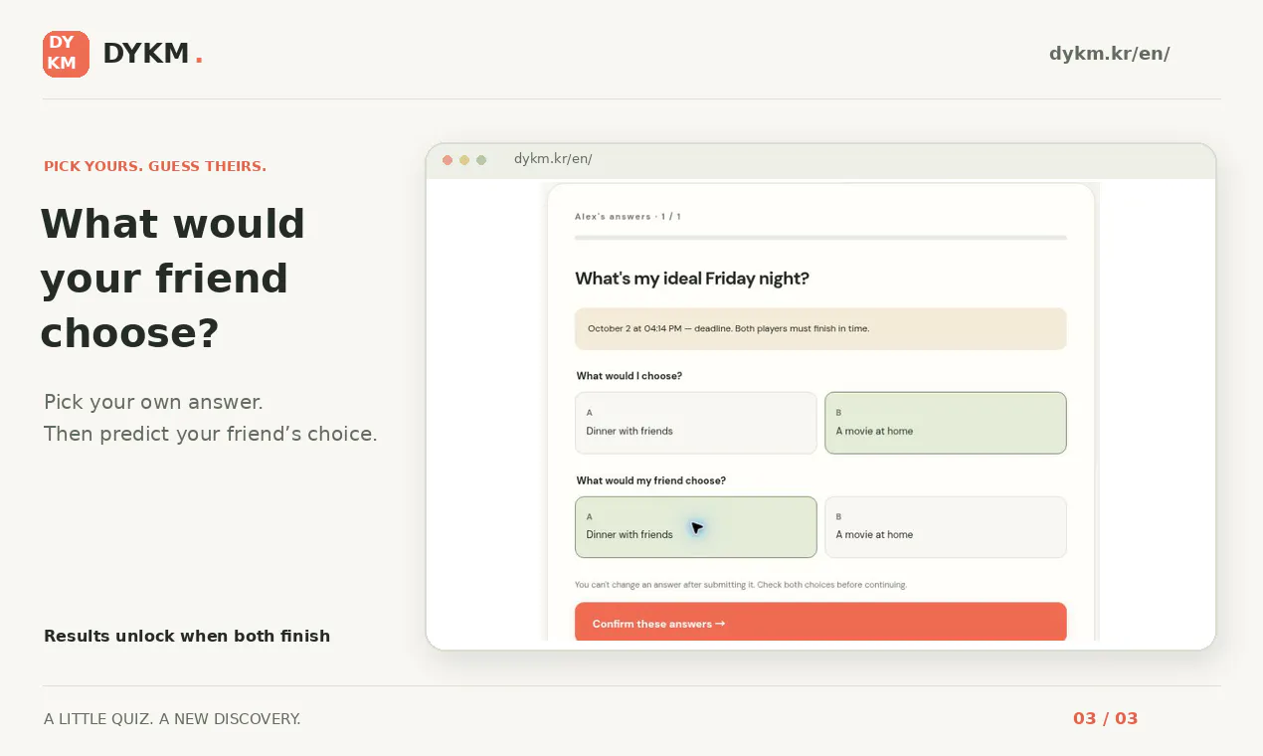
Task: Click the question 'What's my ideal Friday night?'
Action: [692, 279]
